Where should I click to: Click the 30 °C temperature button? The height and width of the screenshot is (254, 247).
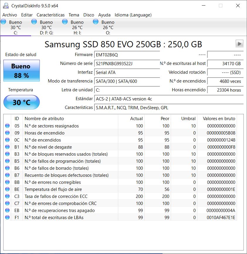click(21, 102)
